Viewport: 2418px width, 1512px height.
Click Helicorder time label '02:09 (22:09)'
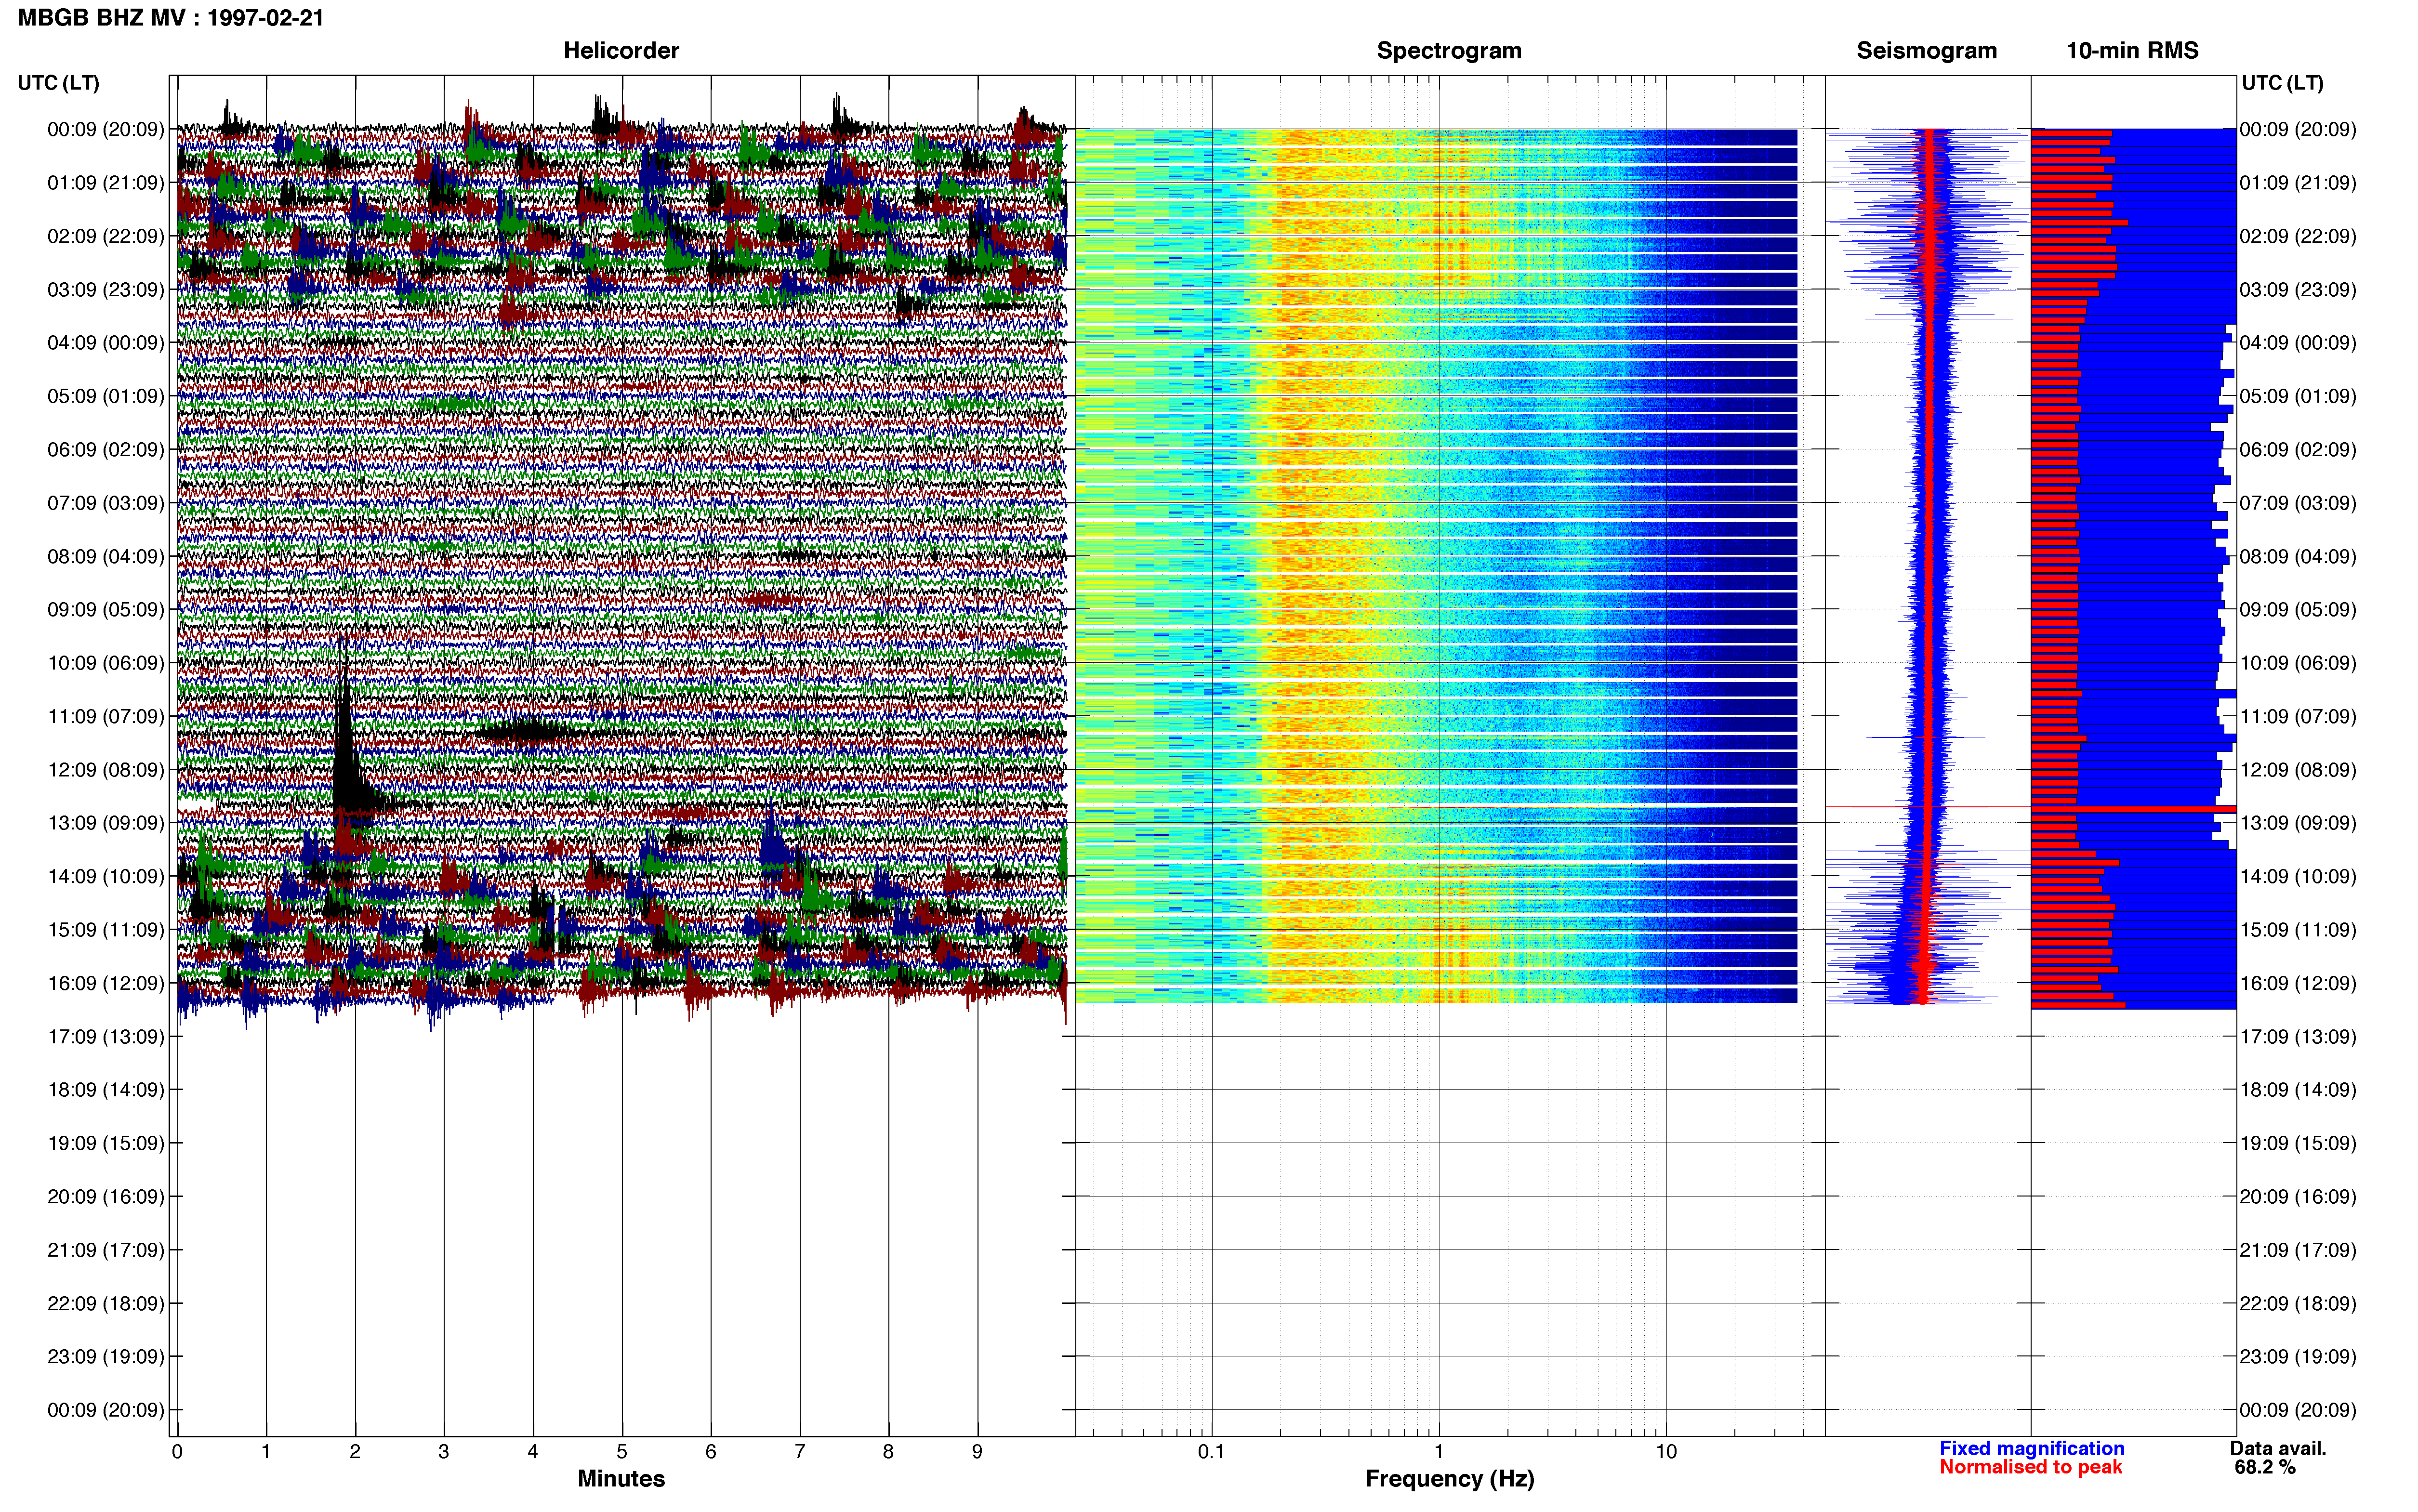[106, 236]
